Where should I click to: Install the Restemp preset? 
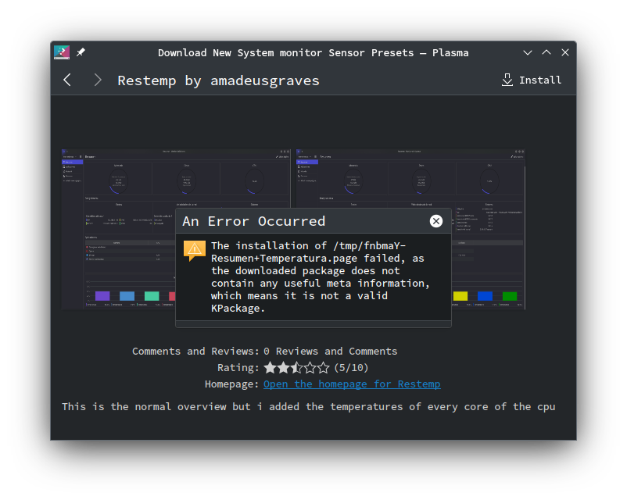pos(532,80)
